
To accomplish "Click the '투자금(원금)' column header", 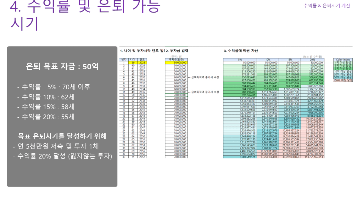I will pyautogui.click(x=176, y=60).
